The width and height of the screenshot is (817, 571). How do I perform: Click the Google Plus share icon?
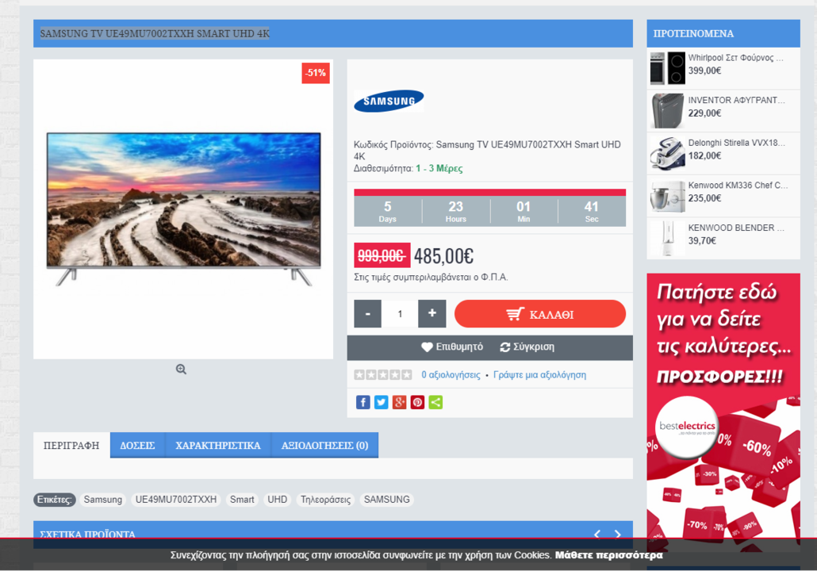[399, 402]
